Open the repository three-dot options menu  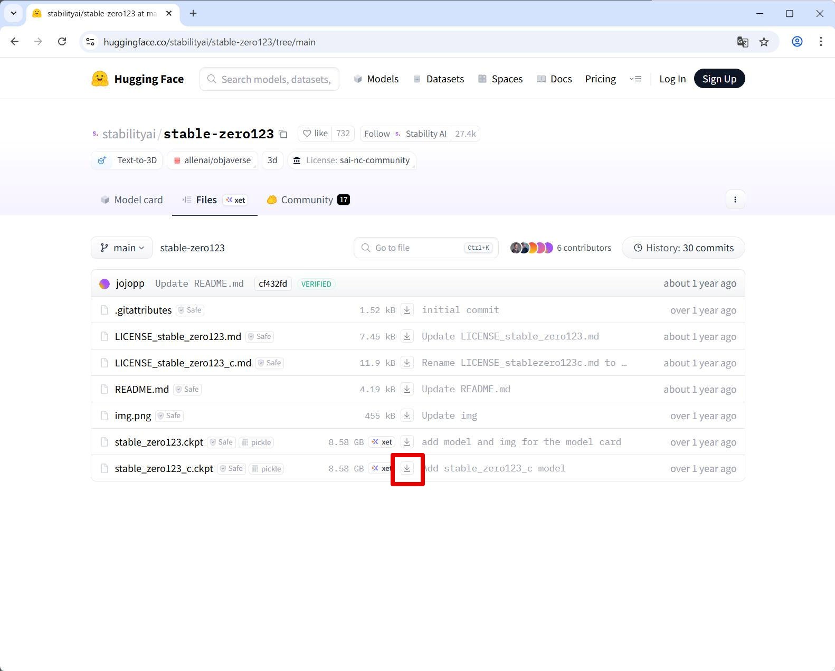click(x=735, y=200)
